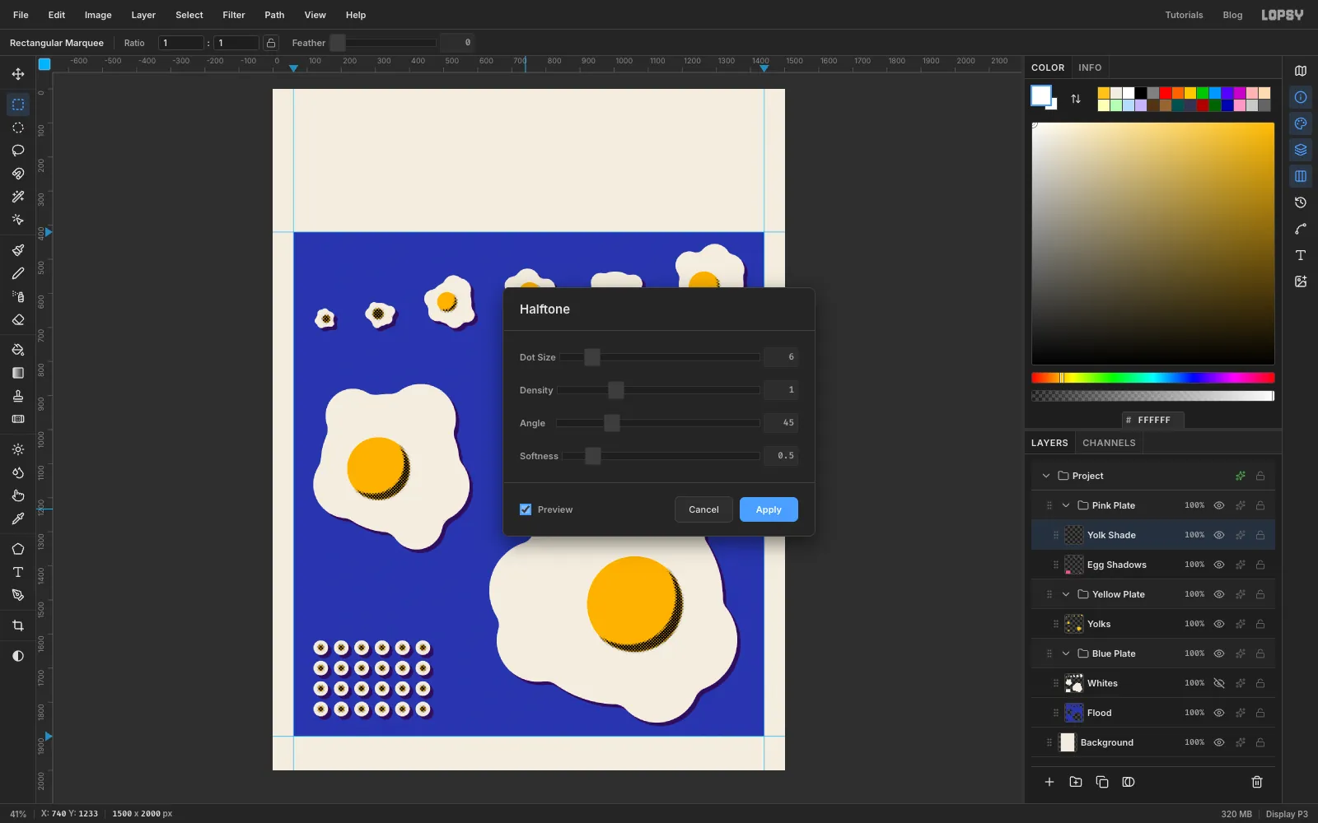1318x823 pixels.
Task: Click the Softness value field
Action: point(781,455)
